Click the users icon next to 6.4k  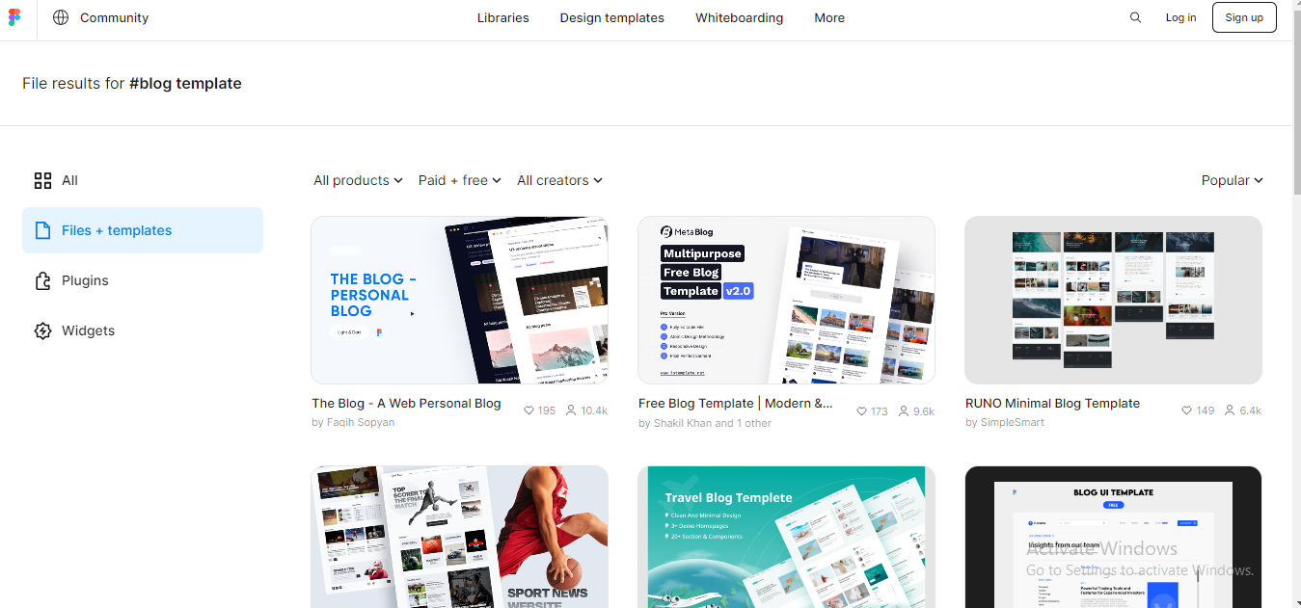(x=1230, y=410)
